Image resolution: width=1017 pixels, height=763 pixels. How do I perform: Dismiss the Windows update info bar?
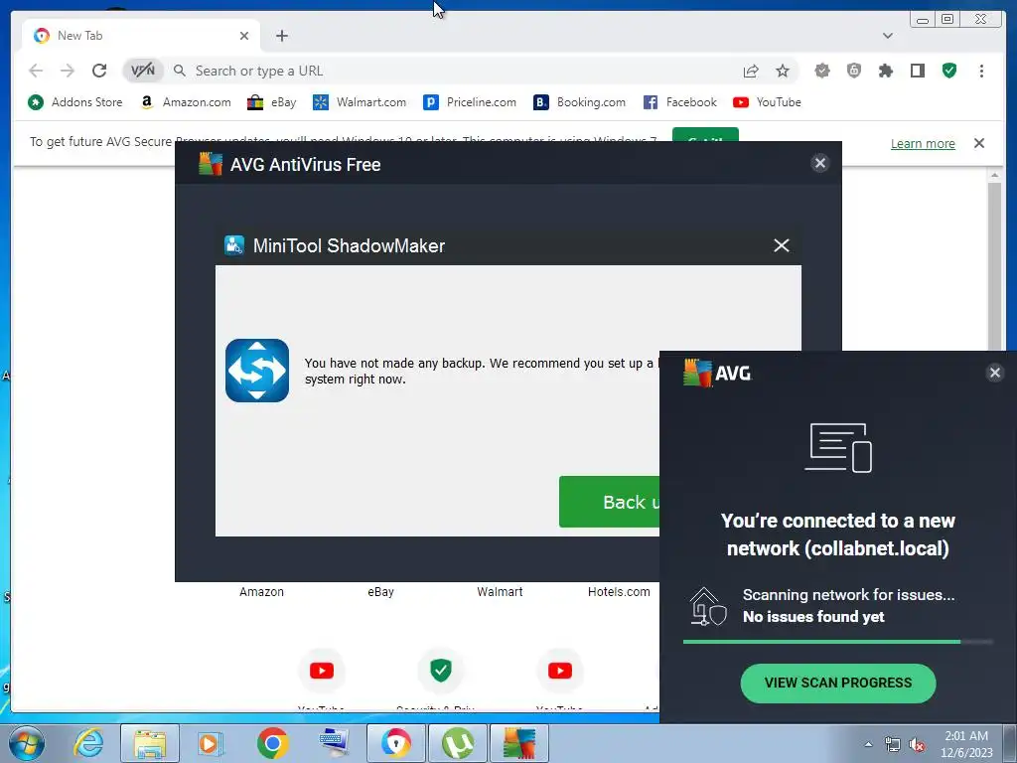(979, 143)
